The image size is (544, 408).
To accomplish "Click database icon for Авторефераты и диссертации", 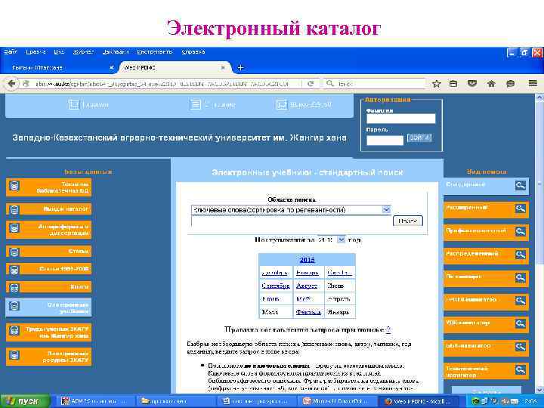I will 14,229.
